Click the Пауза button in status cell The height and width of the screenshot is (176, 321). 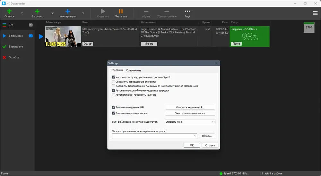(236, 44)
